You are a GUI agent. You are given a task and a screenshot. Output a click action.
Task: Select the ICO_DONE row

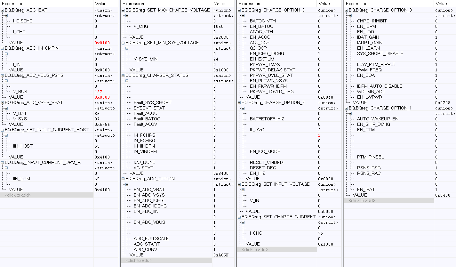coord(178,163)
